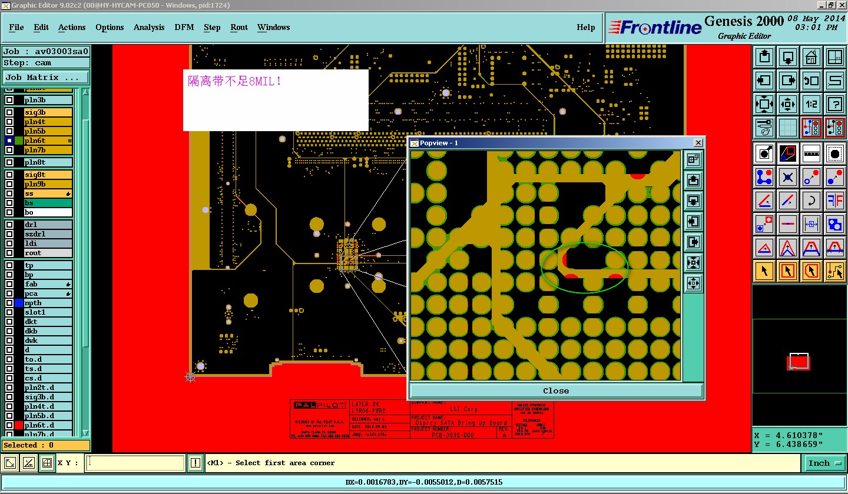Screen dimensions: 848x494
Task: Click the Help menu
Action: 586,27
